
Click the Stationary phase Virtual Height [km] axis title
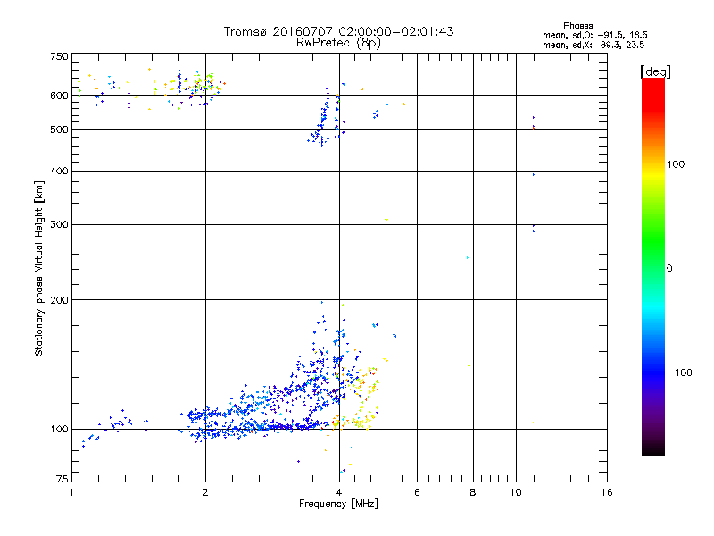pos(38,269)
